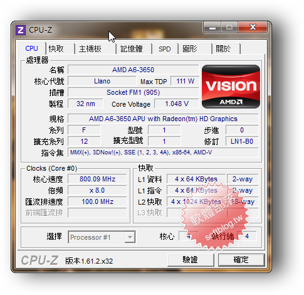Click the CPU-Z title bar text
The image size is (304, 295).
[x=40, y=30]
